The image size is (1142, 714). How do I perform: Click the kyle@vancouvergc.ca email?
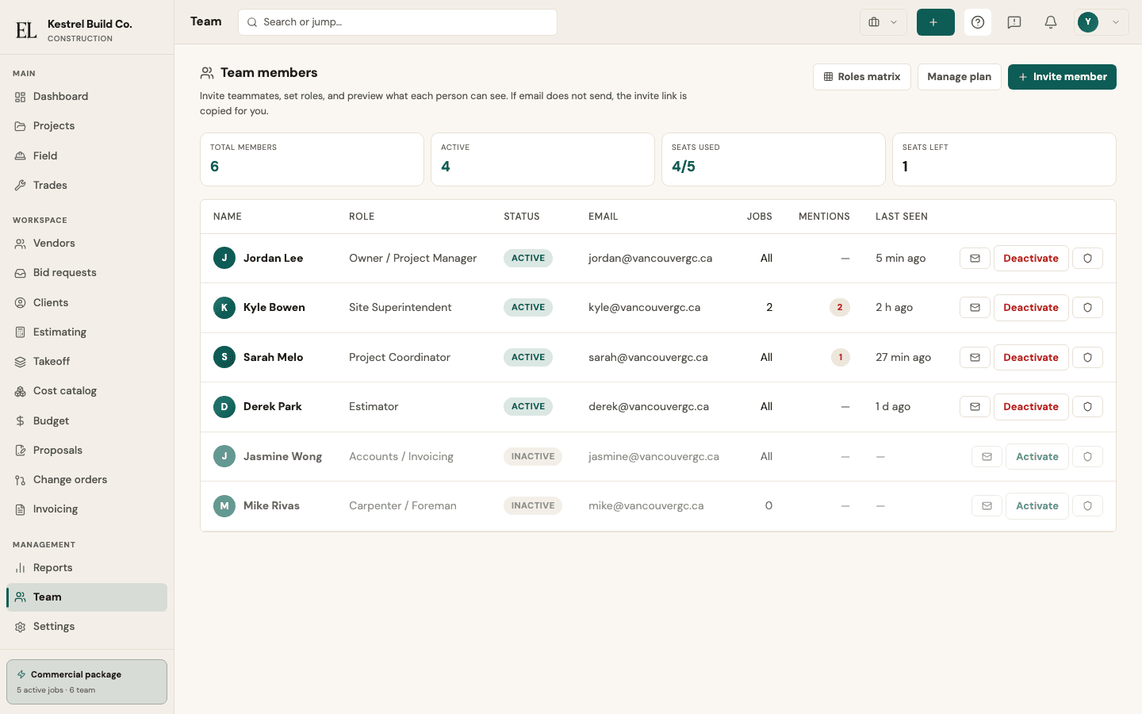pyautogui.click(x=644, y=308)
